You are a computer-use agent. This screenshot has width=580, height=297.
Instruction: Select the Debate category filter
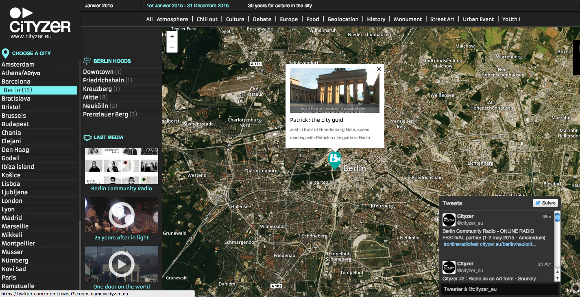click(x=262, y=19)
